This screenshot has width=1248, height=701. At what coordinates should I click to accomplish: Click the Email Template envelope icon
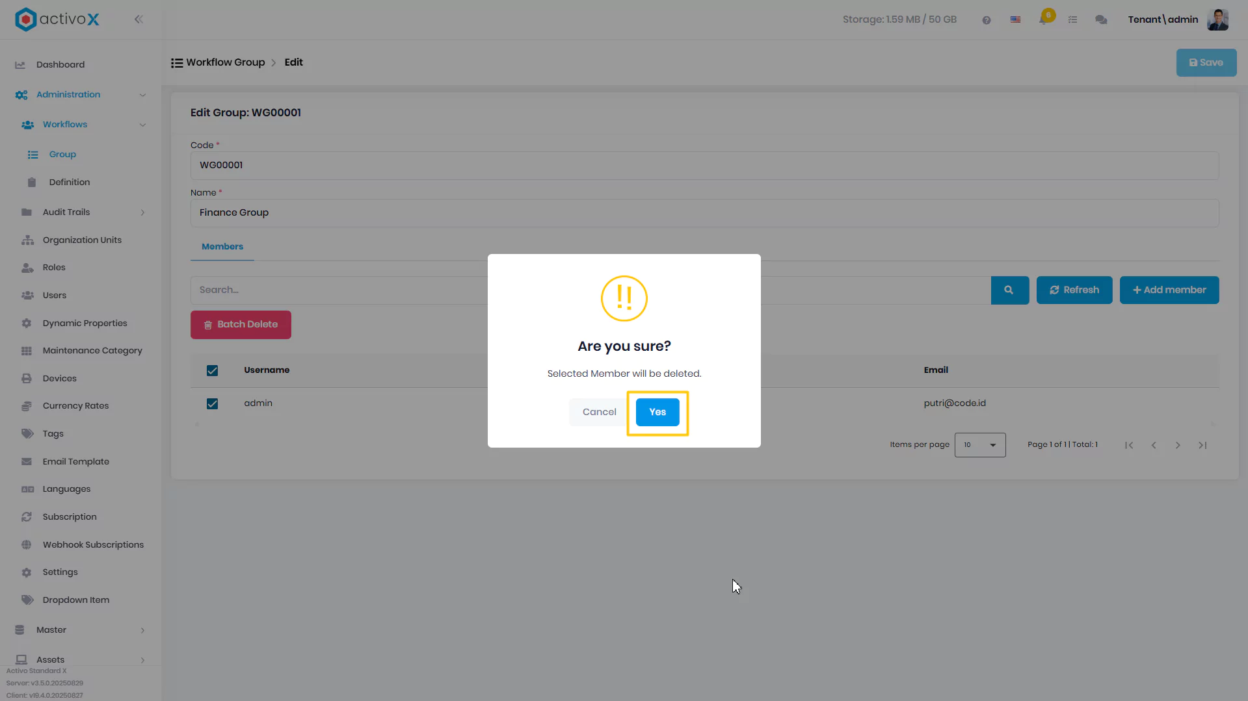point(27,462)
